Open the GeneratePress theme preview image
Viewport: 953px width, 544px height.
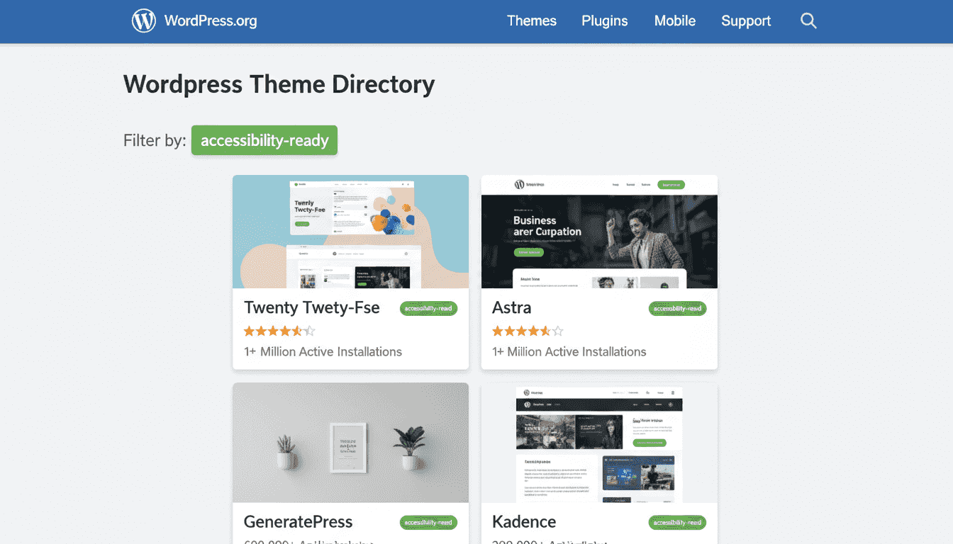click(351, 443)
